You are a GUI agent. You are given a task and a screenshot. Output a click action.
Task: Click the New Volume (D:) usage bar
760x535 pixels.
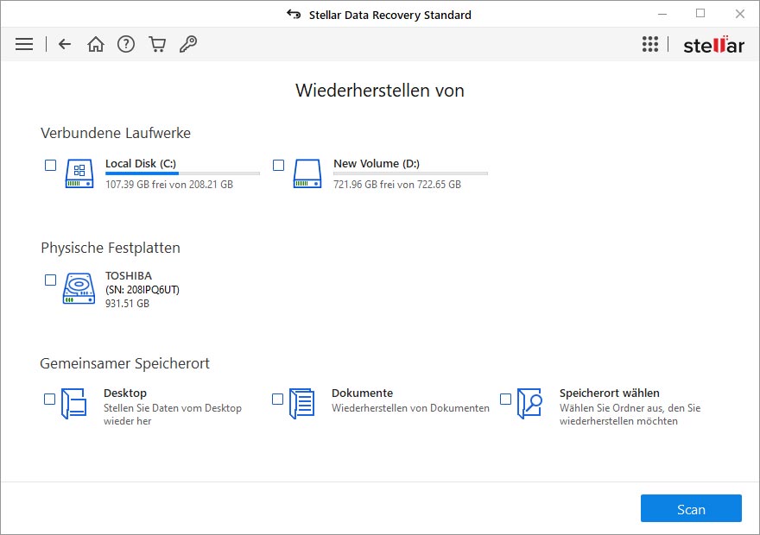point(410,173)
